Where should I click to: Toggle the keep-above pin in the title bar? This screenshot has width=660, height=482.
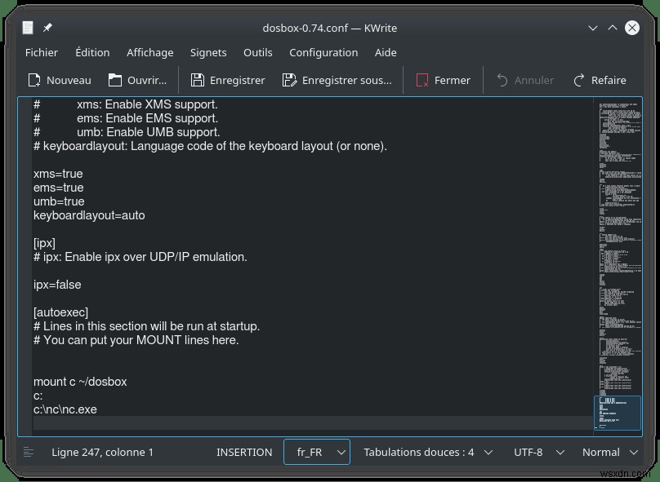click(47, 27)
